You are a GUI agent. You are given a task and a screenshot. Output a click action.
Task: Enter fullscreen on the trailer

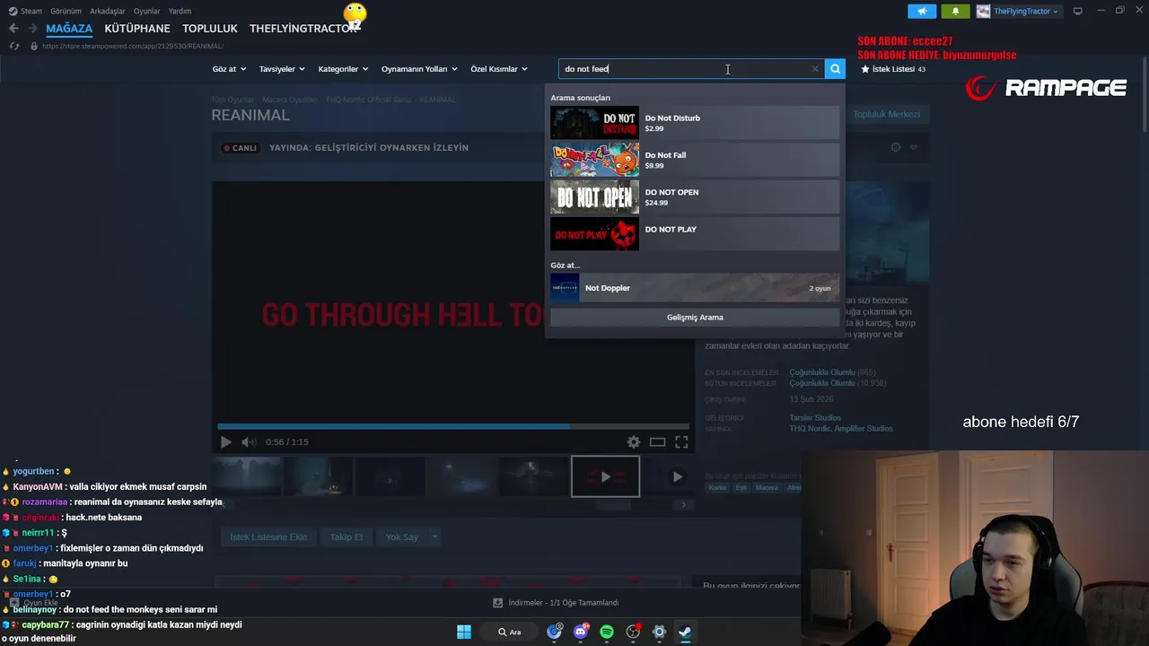(681, 441)
